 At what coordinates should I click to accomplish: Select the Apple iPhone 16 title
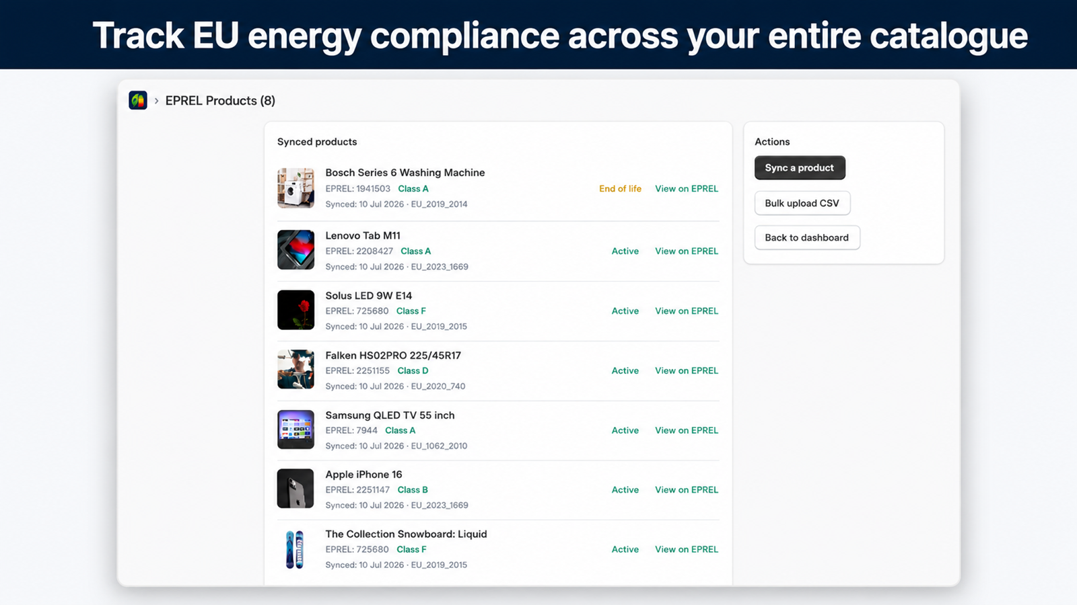[363, 475]
